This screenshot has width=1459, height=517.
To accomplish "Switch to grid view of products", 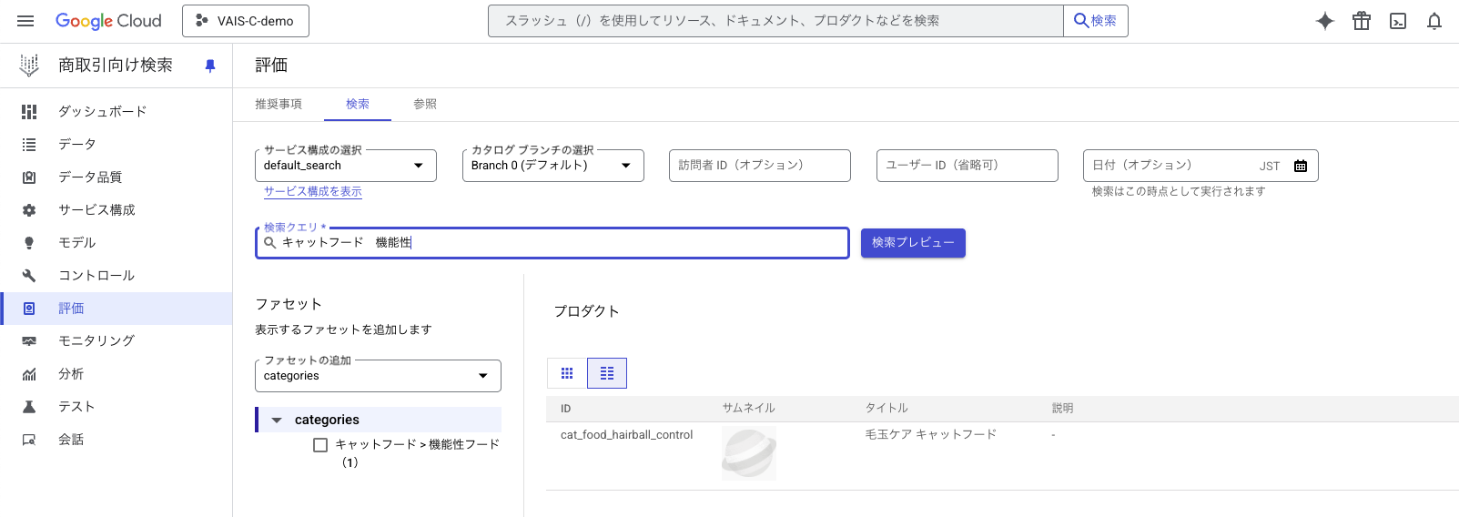I will (x=567, y=373).
